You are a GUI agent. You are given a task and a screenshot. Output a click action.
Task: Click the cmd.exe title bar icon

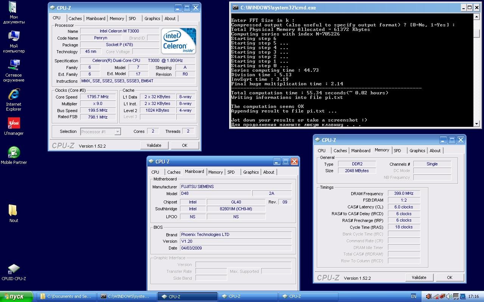(235, 8)
